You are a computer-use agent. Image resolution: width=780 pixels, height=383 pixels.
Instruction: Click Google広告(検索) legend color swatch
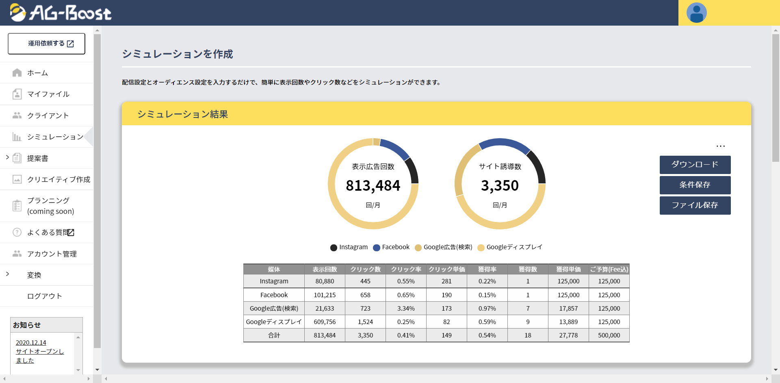[418, 248]
